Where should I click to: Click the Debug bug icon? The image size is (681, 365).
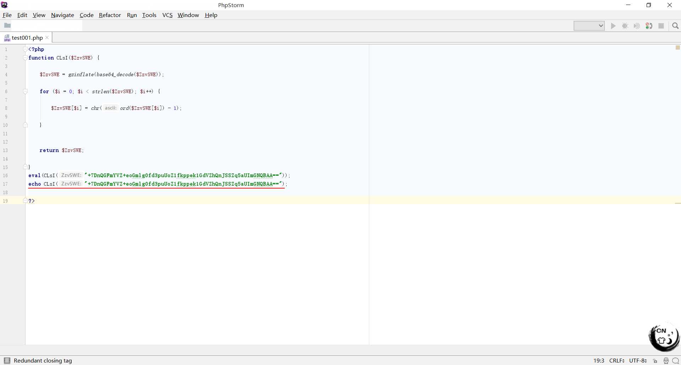[x=625, y=26]
